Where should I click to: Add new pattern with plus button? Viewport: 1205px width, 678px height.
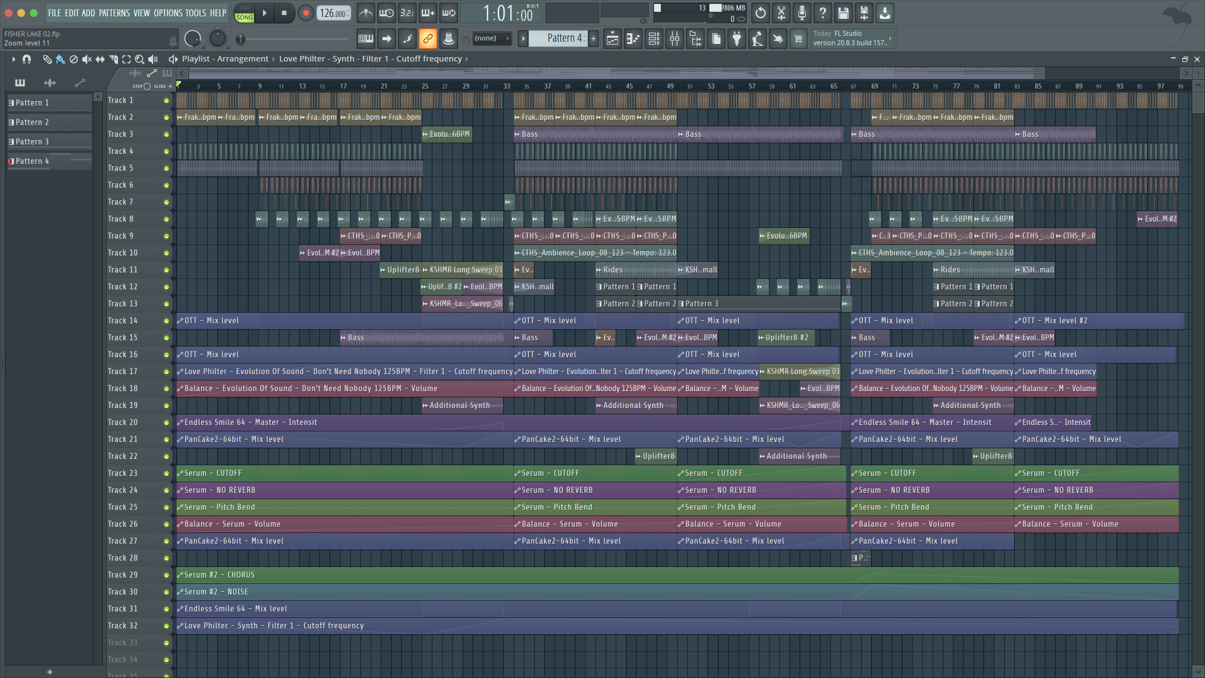(593, 38)
